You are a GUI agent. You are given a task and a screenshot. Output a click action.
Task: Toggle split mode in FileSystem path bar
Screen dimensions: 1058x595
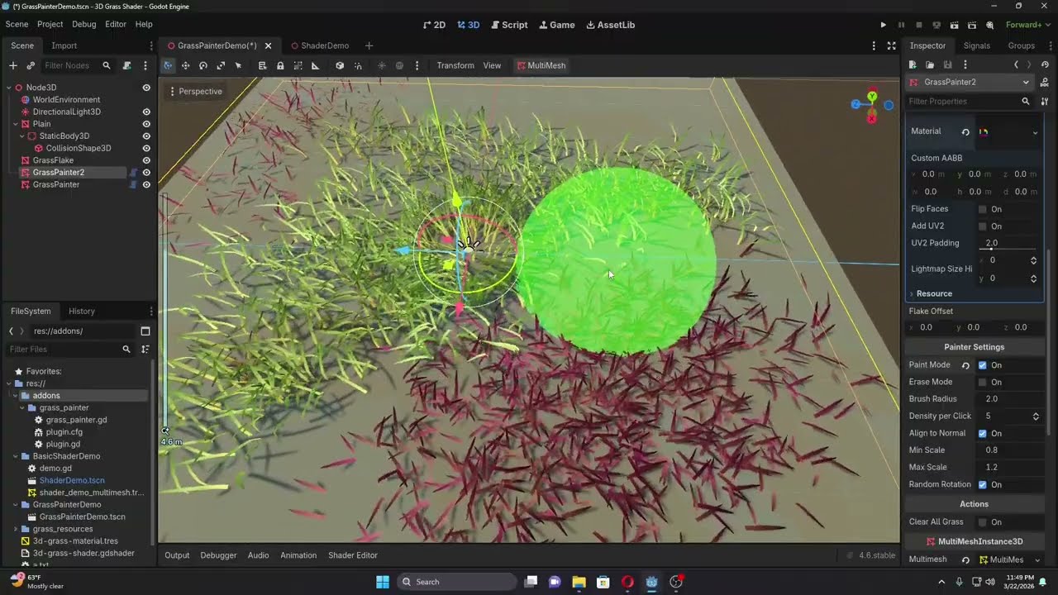click(x=145, y=331)
